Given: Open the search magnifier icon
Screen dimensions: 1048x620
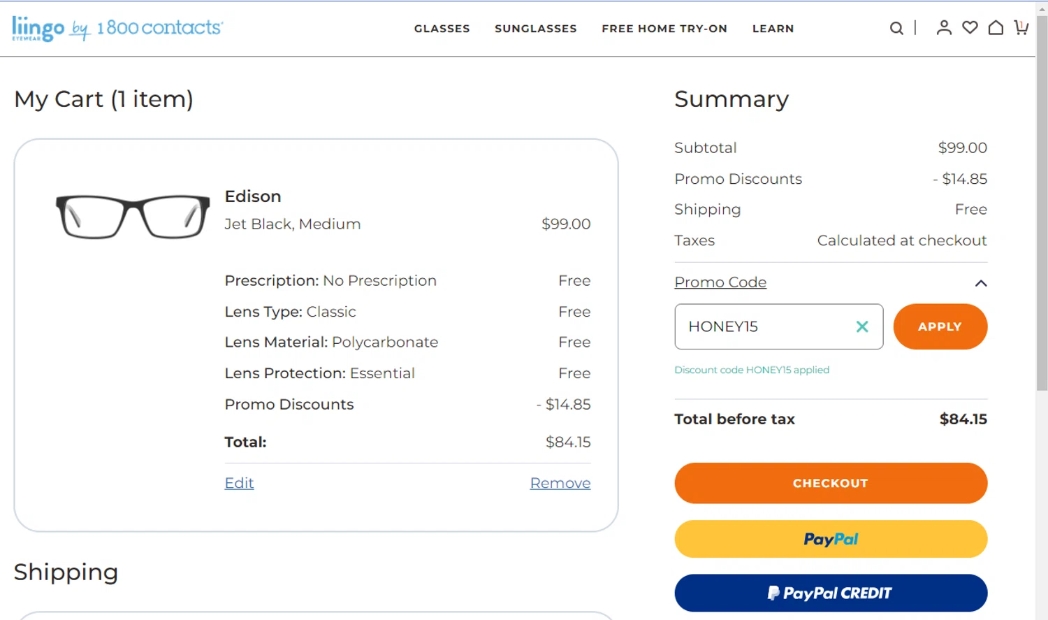Looking at the screenshot, I should (x=896, y=28).
